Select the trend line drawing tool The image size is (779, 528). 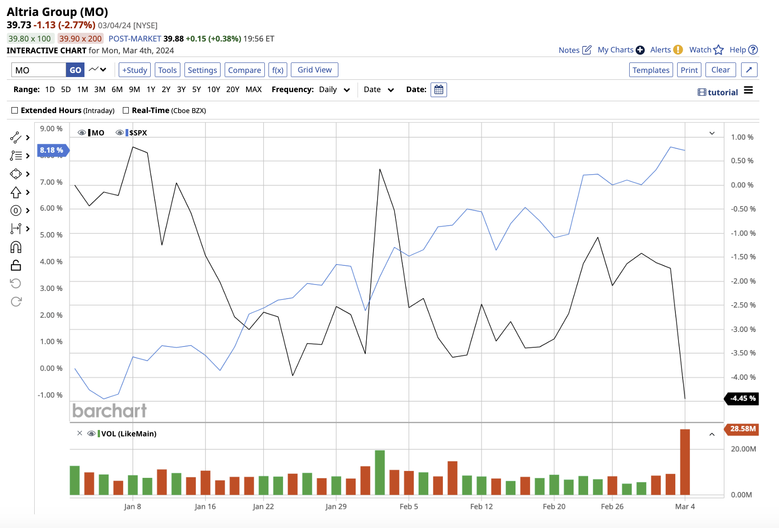coord(16,137)
